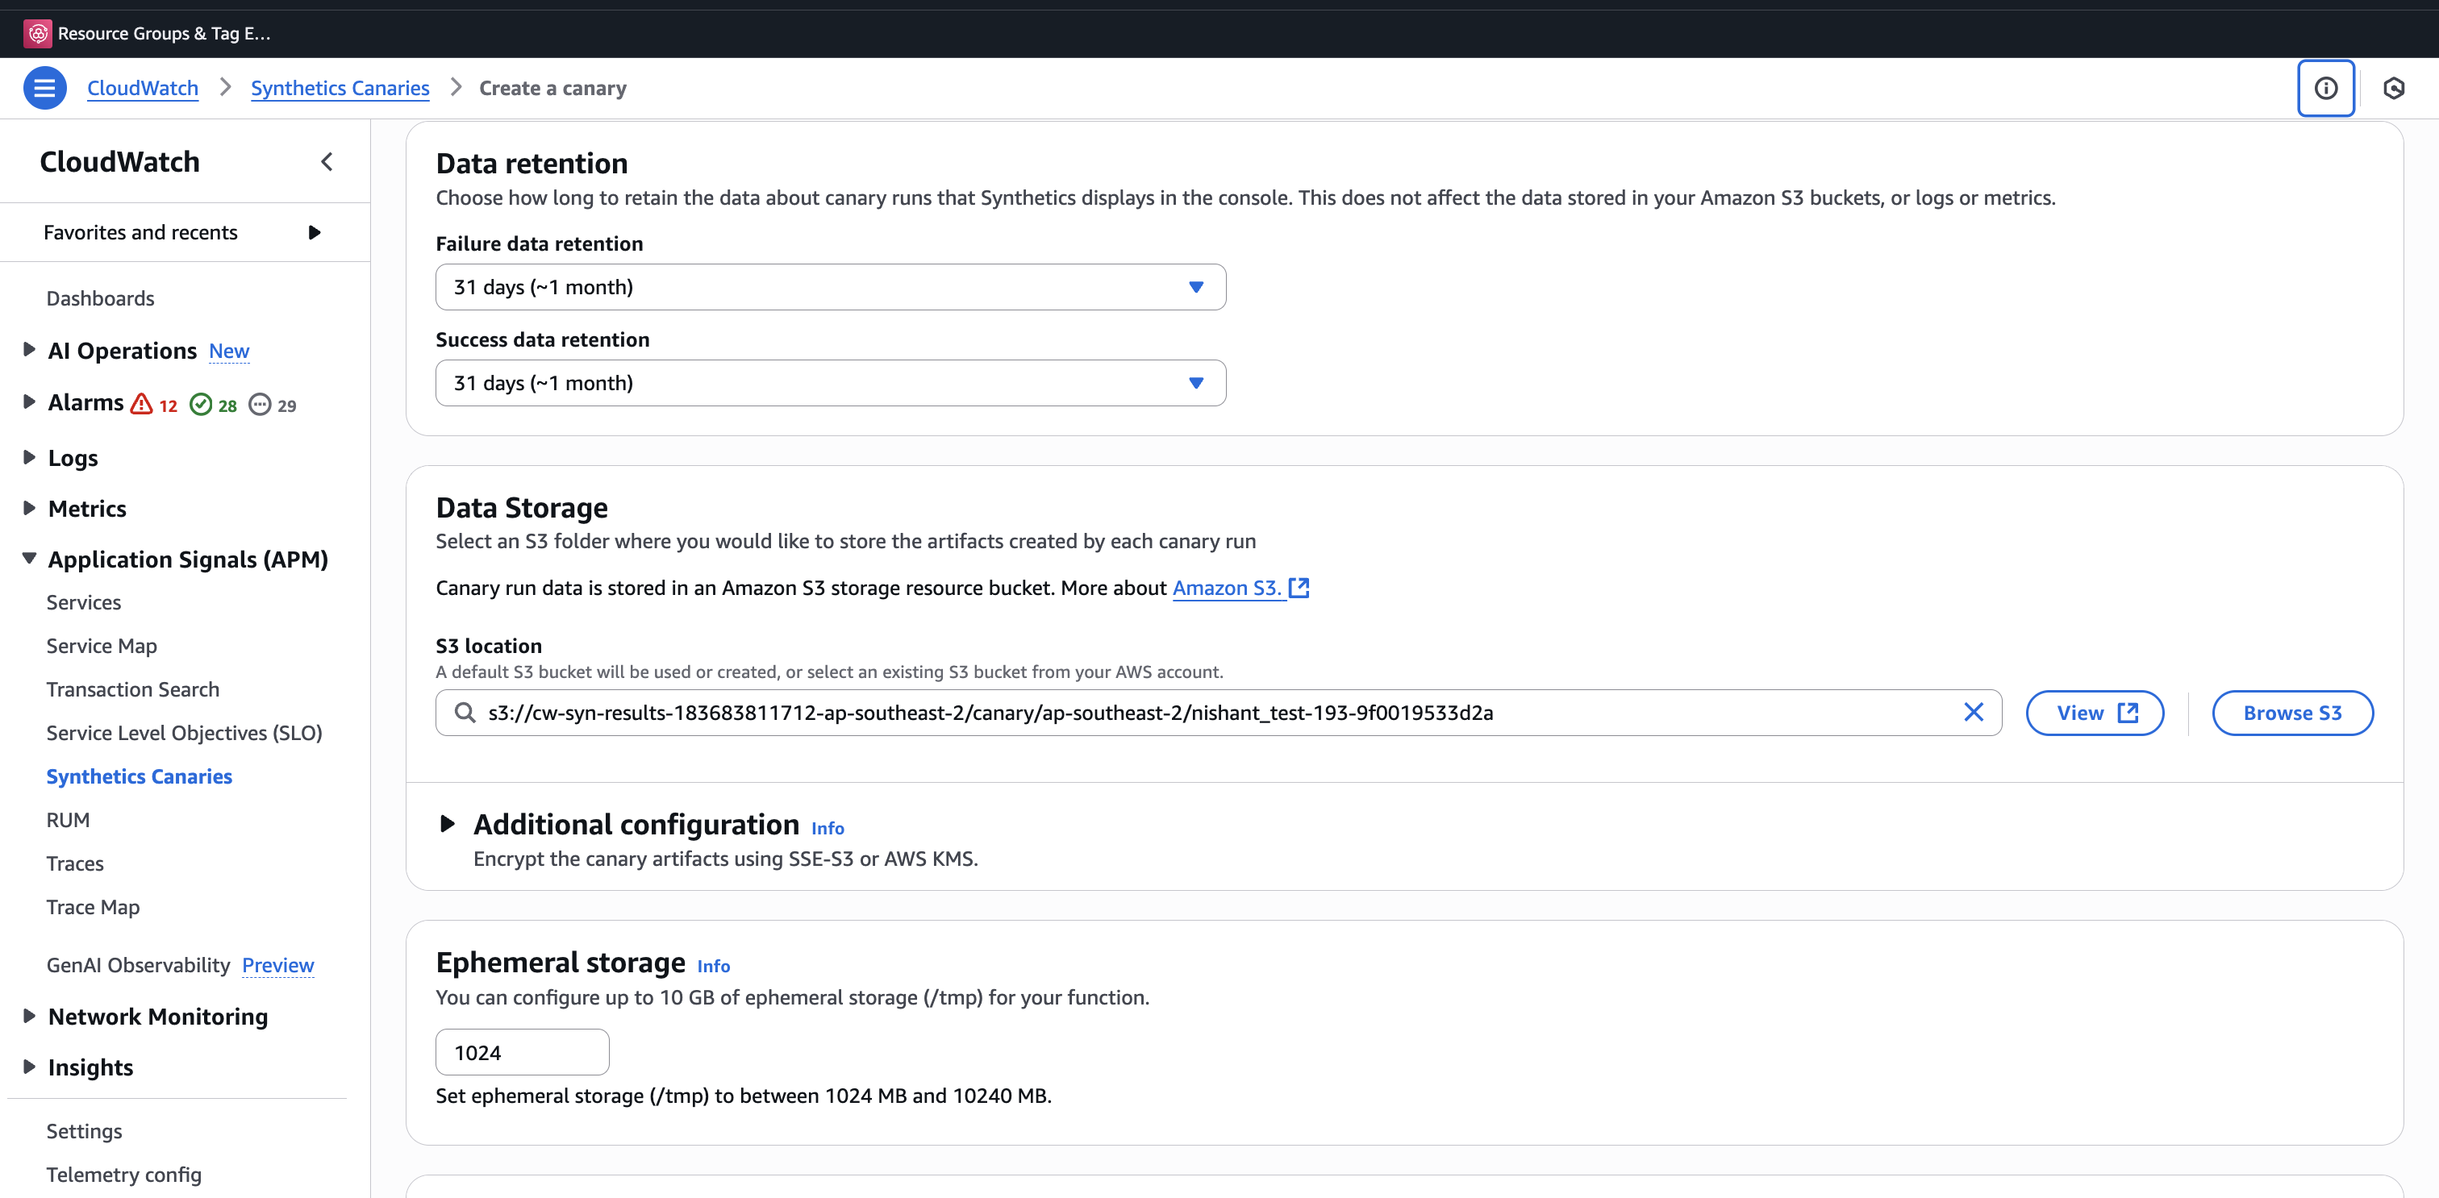Open Telemetry config

click(124, 1175)
